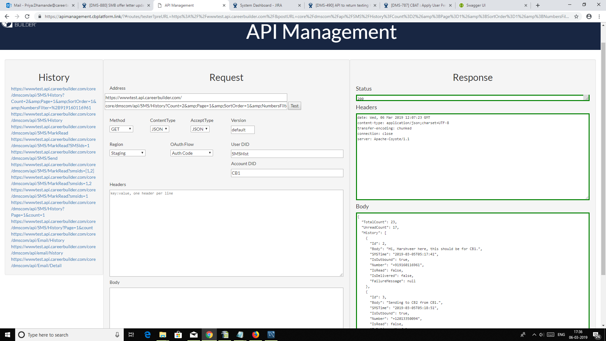The image size is (606, 341).
Task: Launch Firefox from the taskbar
Action: coord(256,335)
